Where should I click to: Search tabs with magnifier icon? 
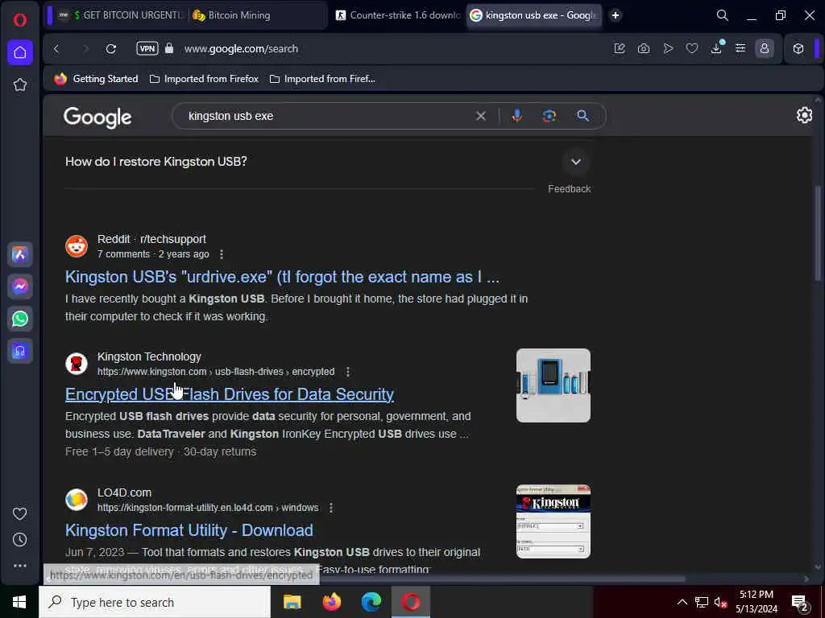pyautogui.click(x=723, y=15)
